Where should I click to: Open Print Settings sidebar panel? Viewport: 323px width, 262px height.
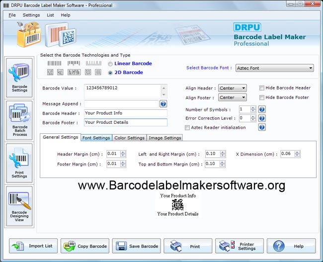coord(19,163)
